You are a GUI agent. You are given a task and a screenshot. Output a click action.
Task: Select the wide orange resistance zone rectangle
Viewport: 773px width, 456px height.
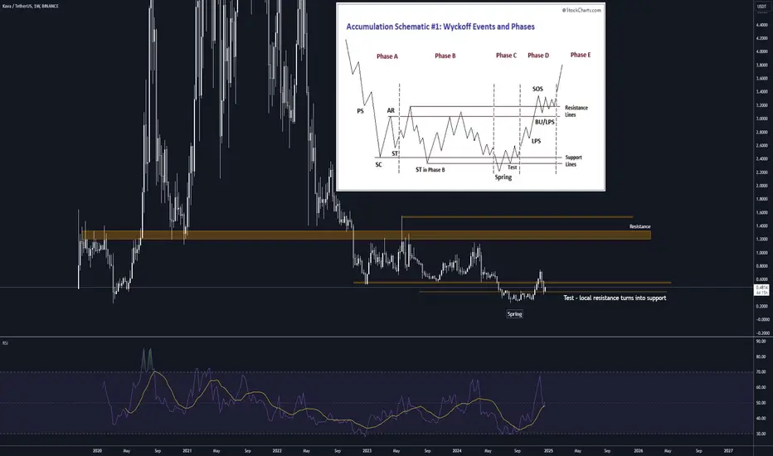tap(366, 235)
